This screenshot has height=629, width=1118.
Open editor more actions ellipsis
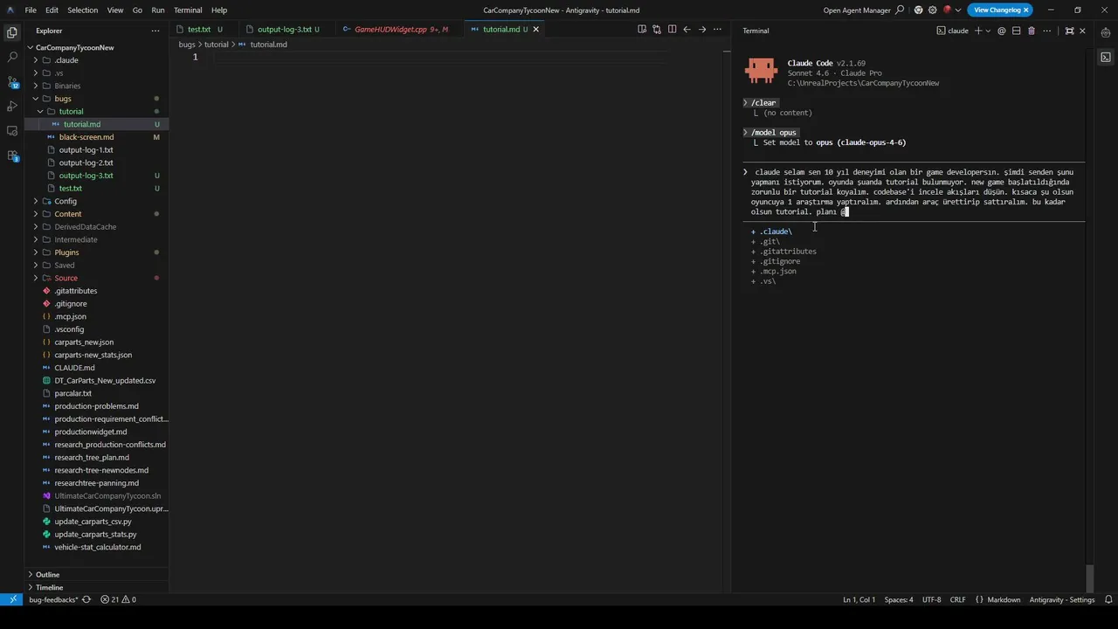click(x=717, y=29)
